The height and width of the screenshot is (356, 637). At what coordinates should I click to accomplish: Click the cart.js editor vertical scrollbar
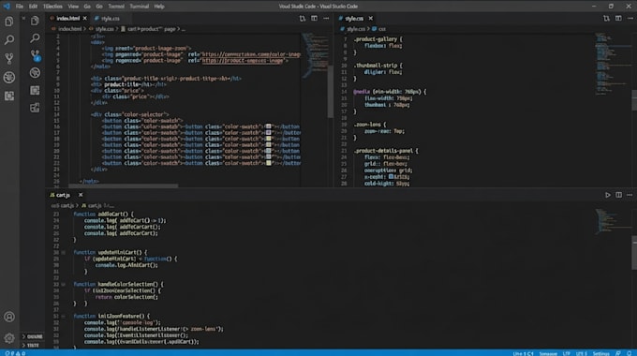(634, 253)
